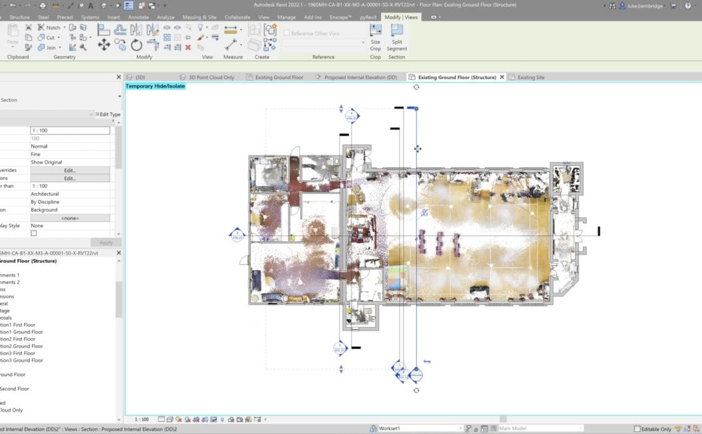Click the Edit Type button
The image size is (702, 434).
click(108, 114)
